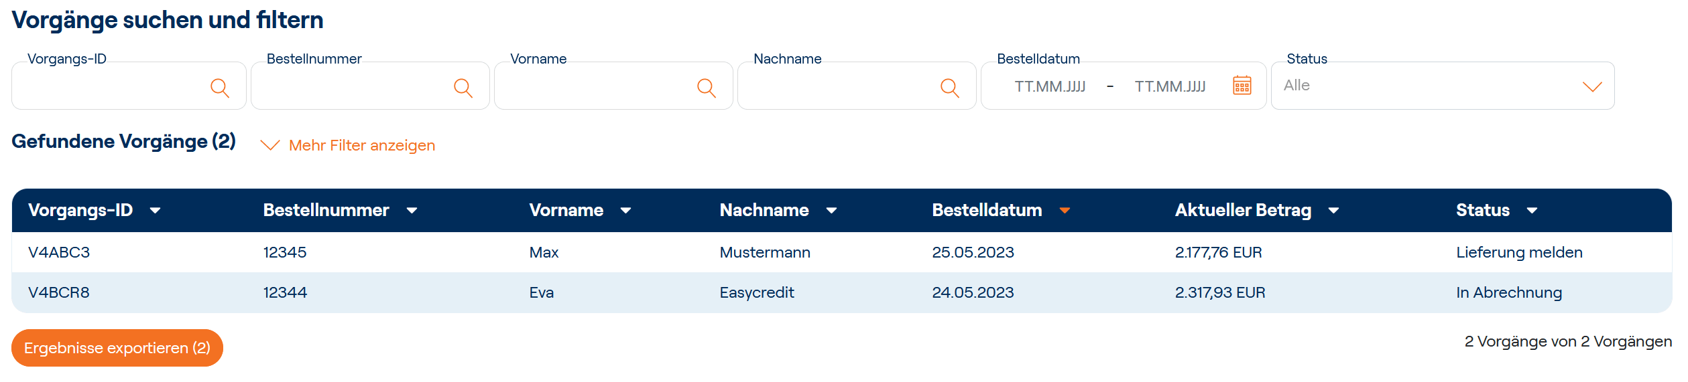Sort by Status column header arrow
1688x382 pixels.
tap(1532, 211)
